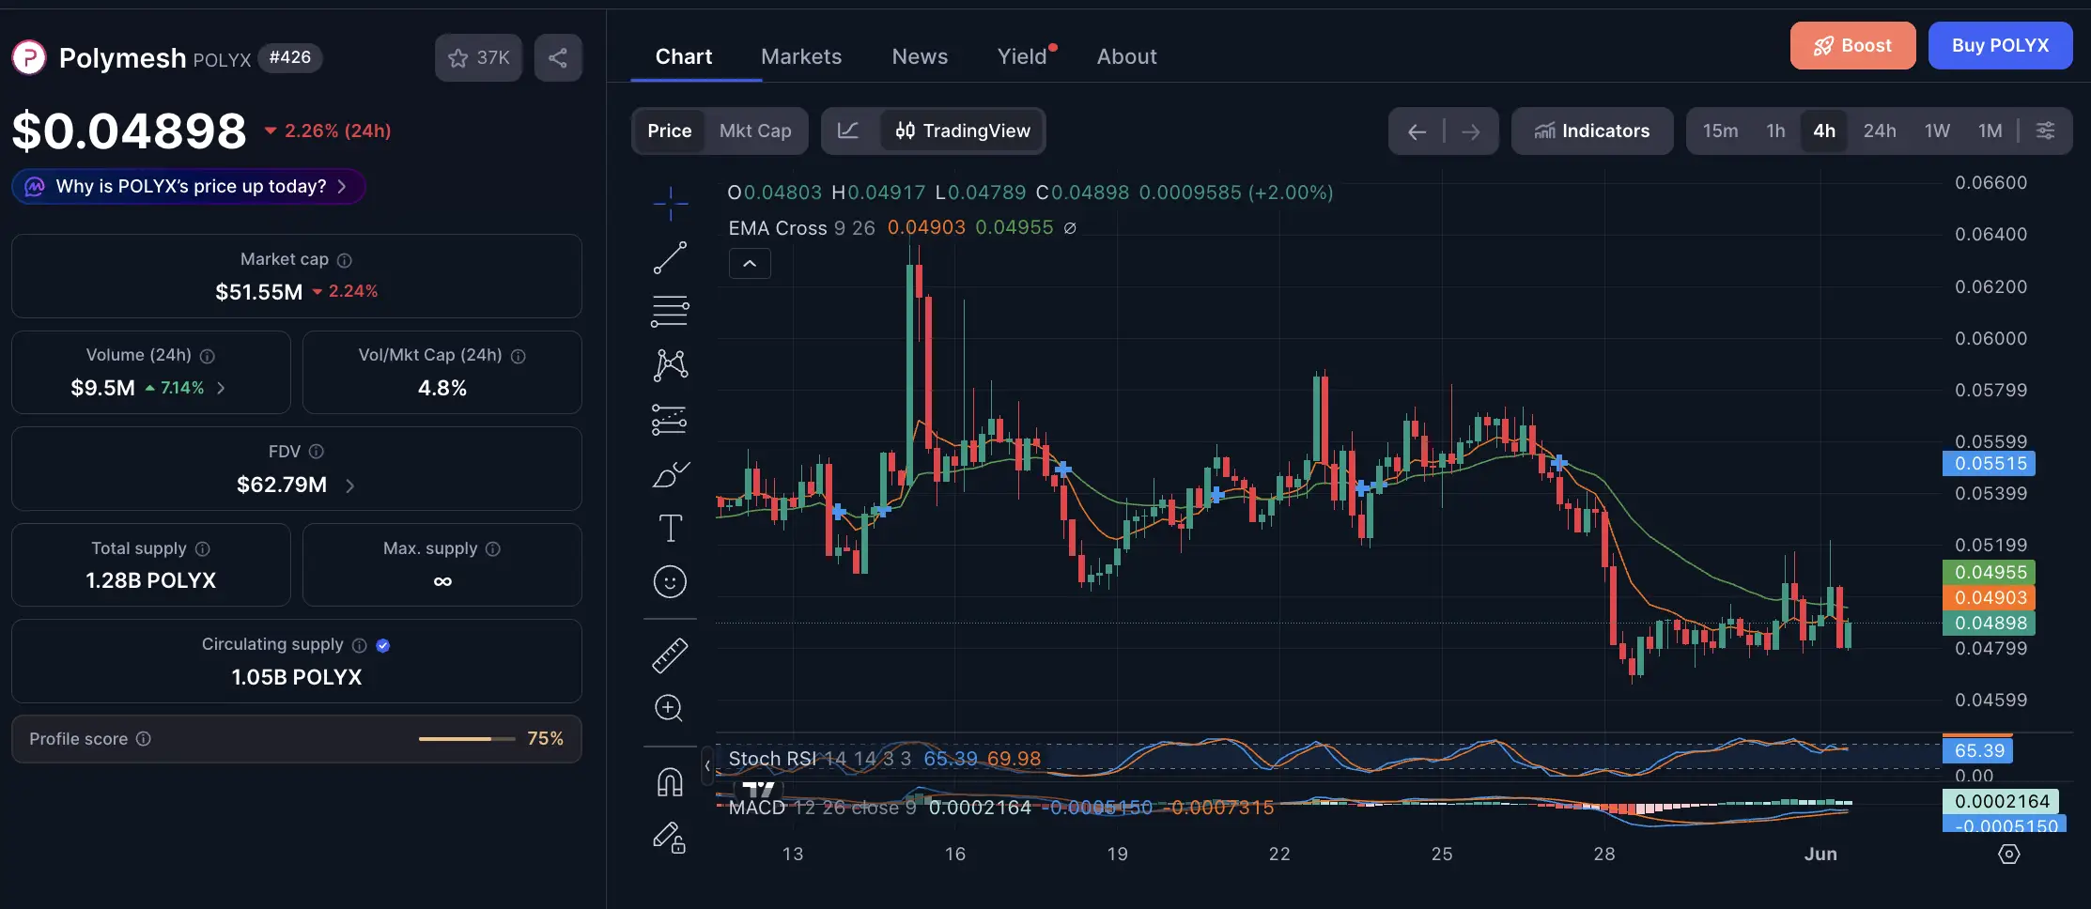Show info for Market cap
2091x909 pixels.
tap(345, 260)
